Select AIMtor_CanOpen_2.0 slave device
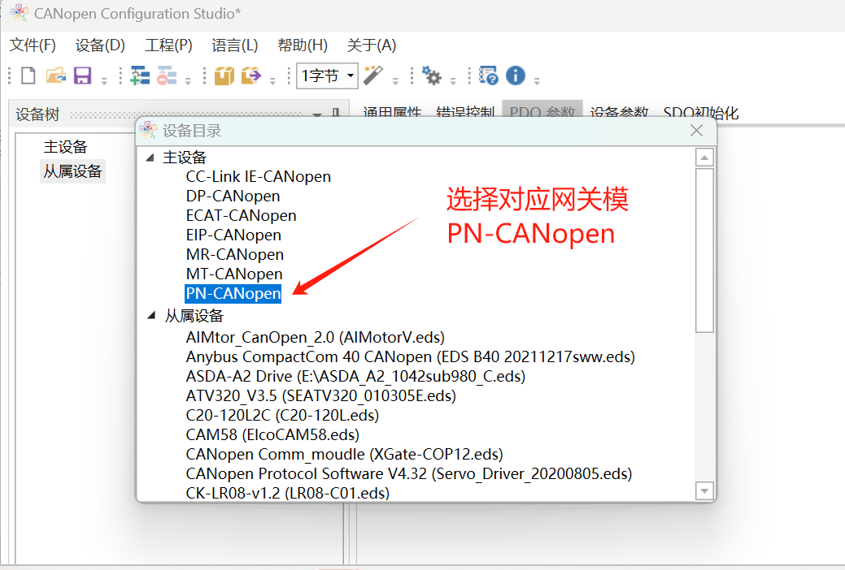Image resolution: width=845 pixels, height=570 pixels. 316,338
